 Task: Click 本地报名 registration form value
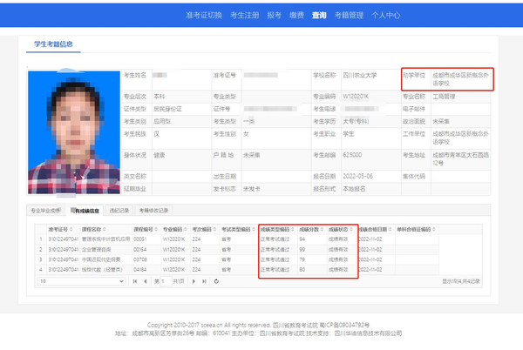pyautogui.click(x=354, y=189)
